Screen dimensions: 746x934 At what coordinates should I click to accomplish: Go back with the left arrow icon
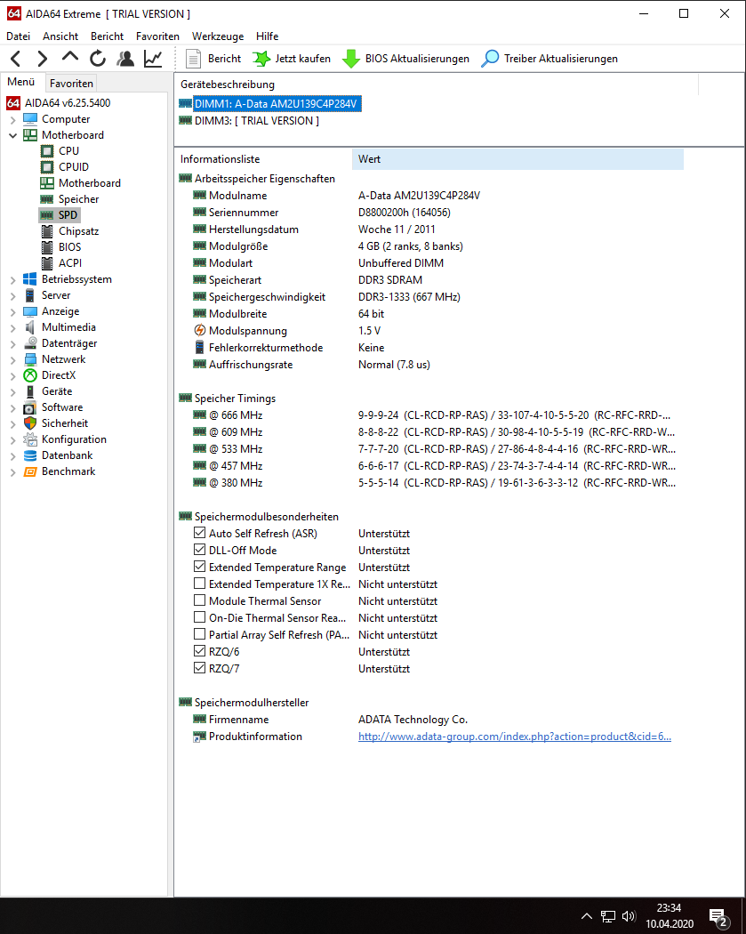click(x=16, y=59)
